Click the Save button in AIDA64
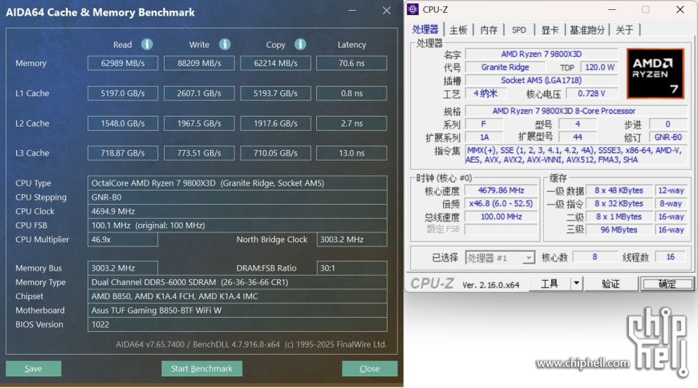Screen dimensions: 698x388 point(33,369)
